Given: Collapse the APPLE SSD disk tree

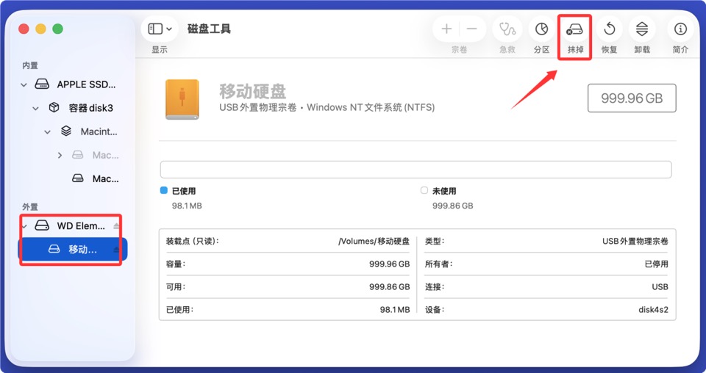Looking at the screenshot, I should click(x=24, y=84).
